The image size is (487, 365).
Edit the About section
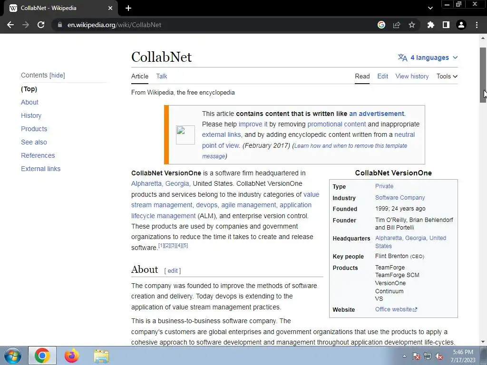pyautogui.click(x=172, y=270)
